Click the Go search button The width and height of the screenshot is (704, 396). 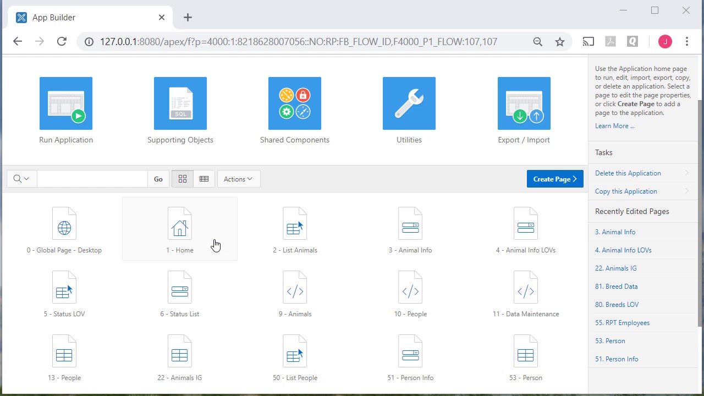(158, 179)
